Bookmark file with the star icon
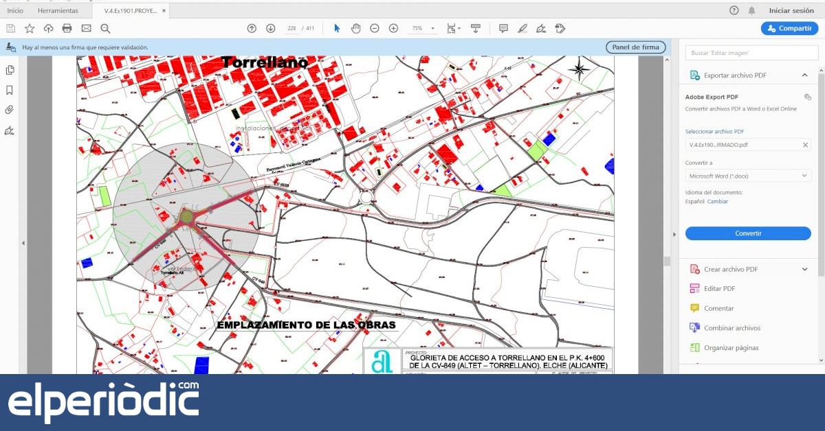The image size is (825, 431). [x=30, y=28]
